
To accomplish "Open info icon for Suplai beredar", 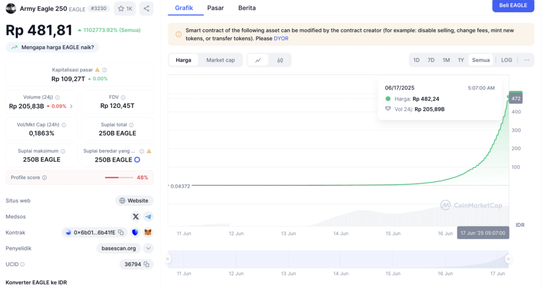I will tap(142, 151).
